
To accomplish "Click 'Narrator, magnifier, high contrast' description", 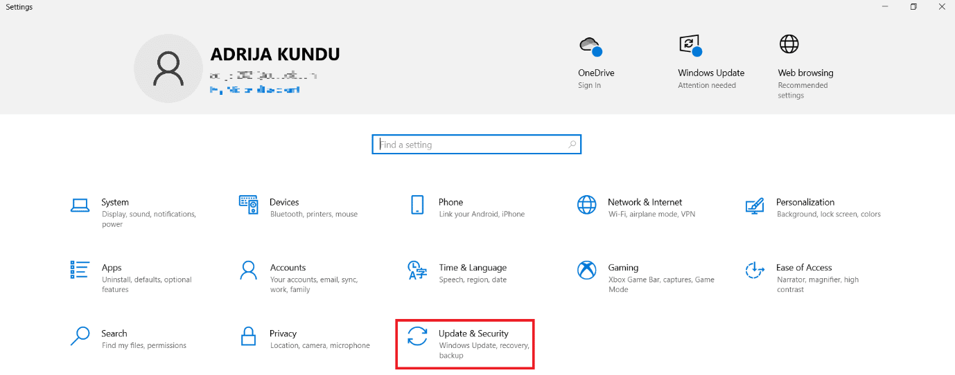I will (x=817, y=284).
